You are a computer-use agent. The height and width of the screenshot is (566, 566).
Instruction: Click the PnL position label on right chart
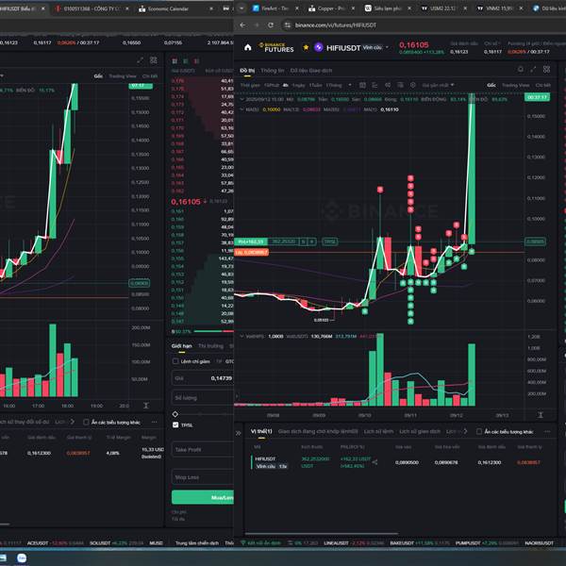[x=251, y=241]
